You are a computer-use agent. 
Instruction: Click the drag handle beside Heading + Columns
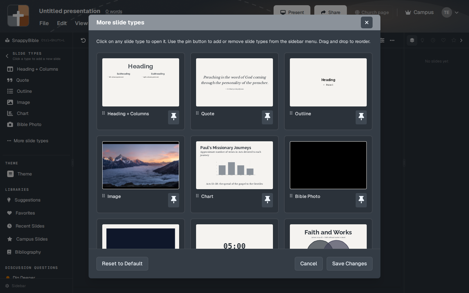(x=104, y=113)
